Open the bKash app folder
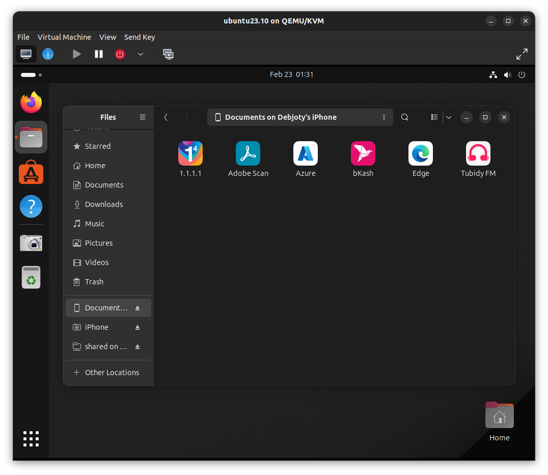Screen dimensions: 548x475 (363, 159)
